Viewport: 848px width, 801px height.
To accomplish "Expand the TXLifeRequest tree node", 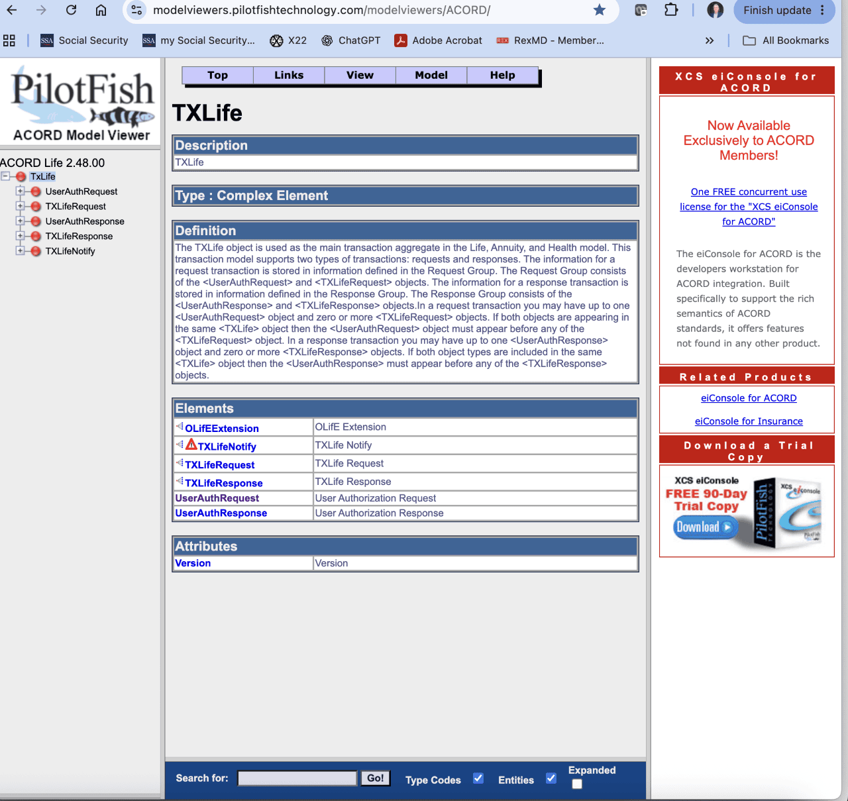I will [20, 206].
